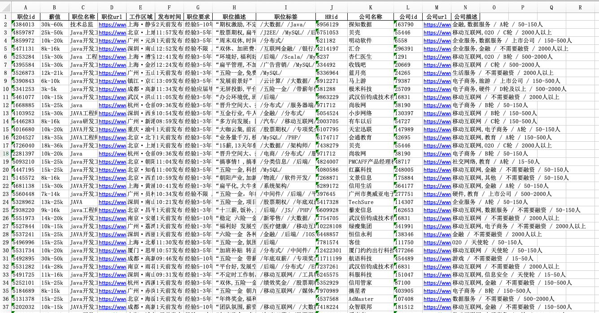Open the 公司url link for 探知数据 row
The image size is (599, 313).
coord(437,25)
